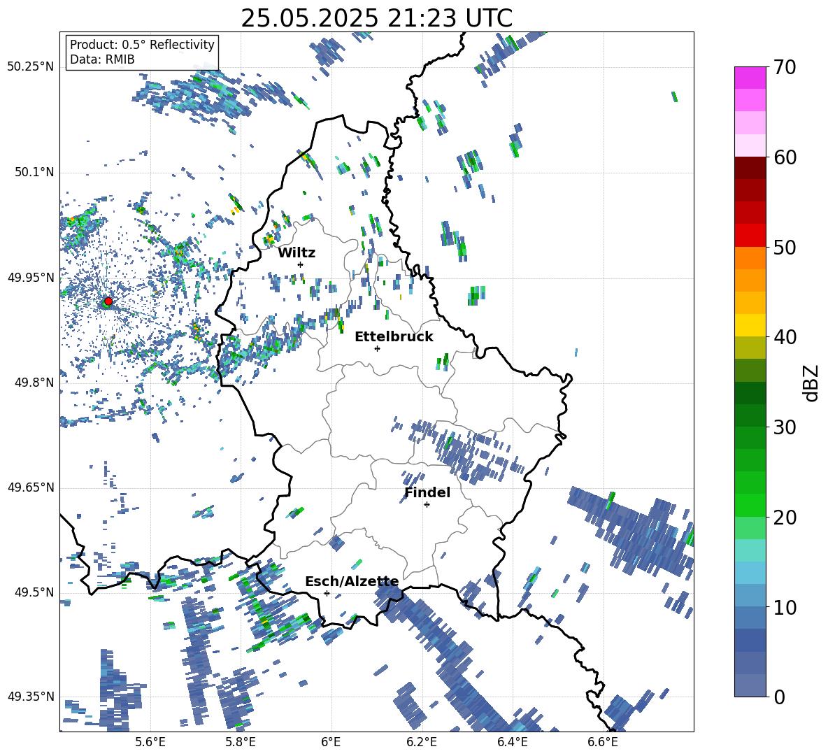828x756 pixels.
Task: Click the 49.8°N latitude label
Action: [34, 383]
